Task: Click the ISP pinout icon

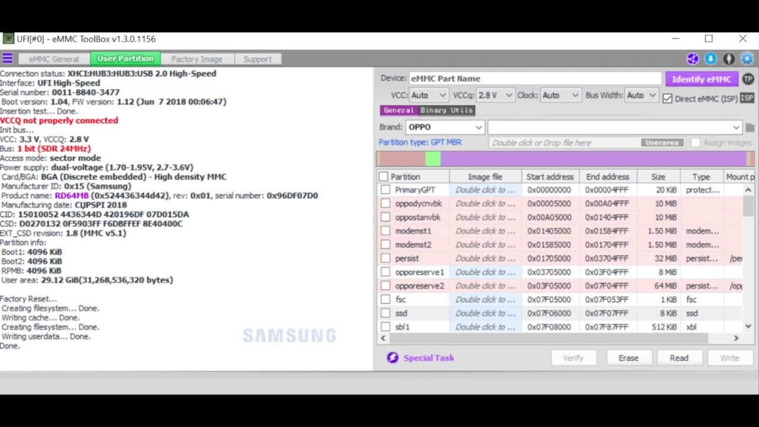Action: click(747, 98)
